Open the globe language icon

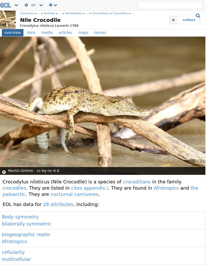(26, 5)
